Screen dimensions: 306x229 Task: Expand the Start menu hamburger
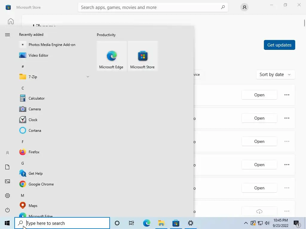tap(7, 35)
